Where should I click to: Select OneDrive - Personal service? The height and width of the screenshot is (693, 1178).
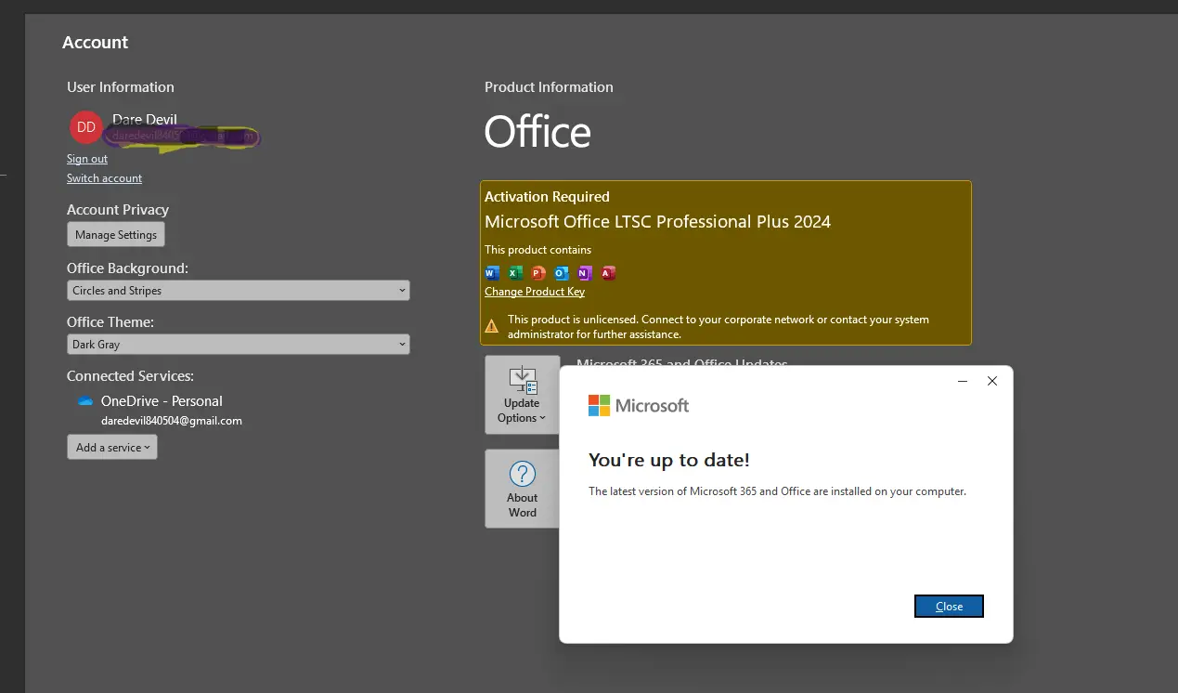coord(162,401)
